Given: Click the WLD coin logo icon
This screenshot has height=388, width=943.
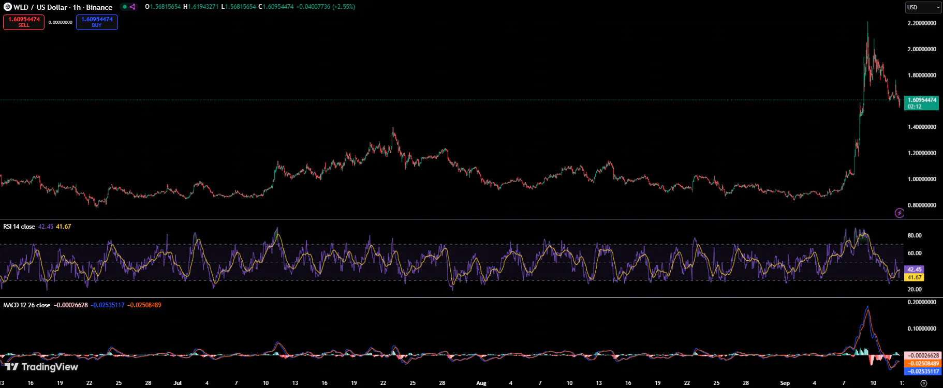Looking at the screenshot, I should pos(7,7).
